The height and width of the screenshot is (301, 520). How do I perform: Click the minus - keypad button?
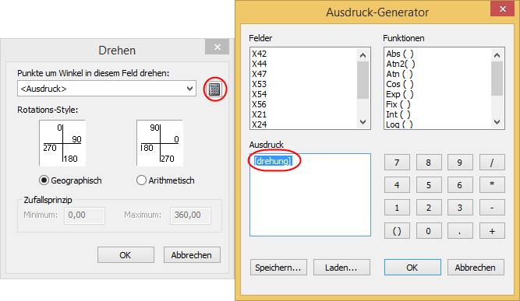pyautogui.click(x=492, y=208)
